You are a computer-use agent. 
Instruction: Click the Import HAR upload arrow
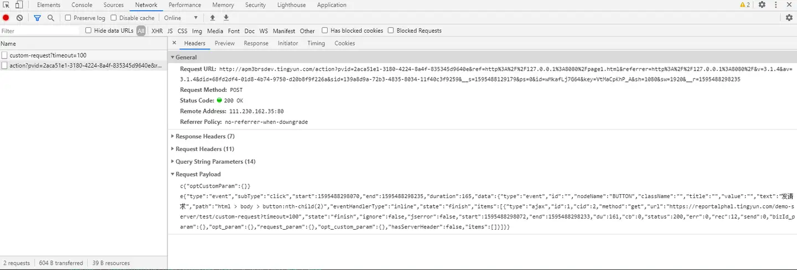click(213, 18)
